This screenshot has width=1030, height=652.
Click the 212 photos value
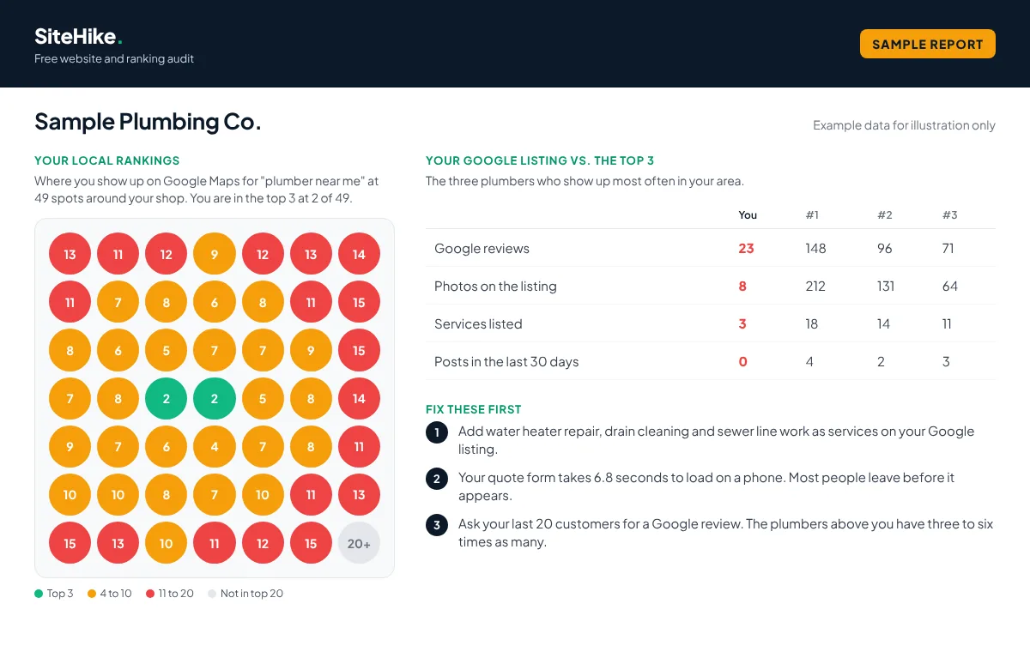pos(815,287)
